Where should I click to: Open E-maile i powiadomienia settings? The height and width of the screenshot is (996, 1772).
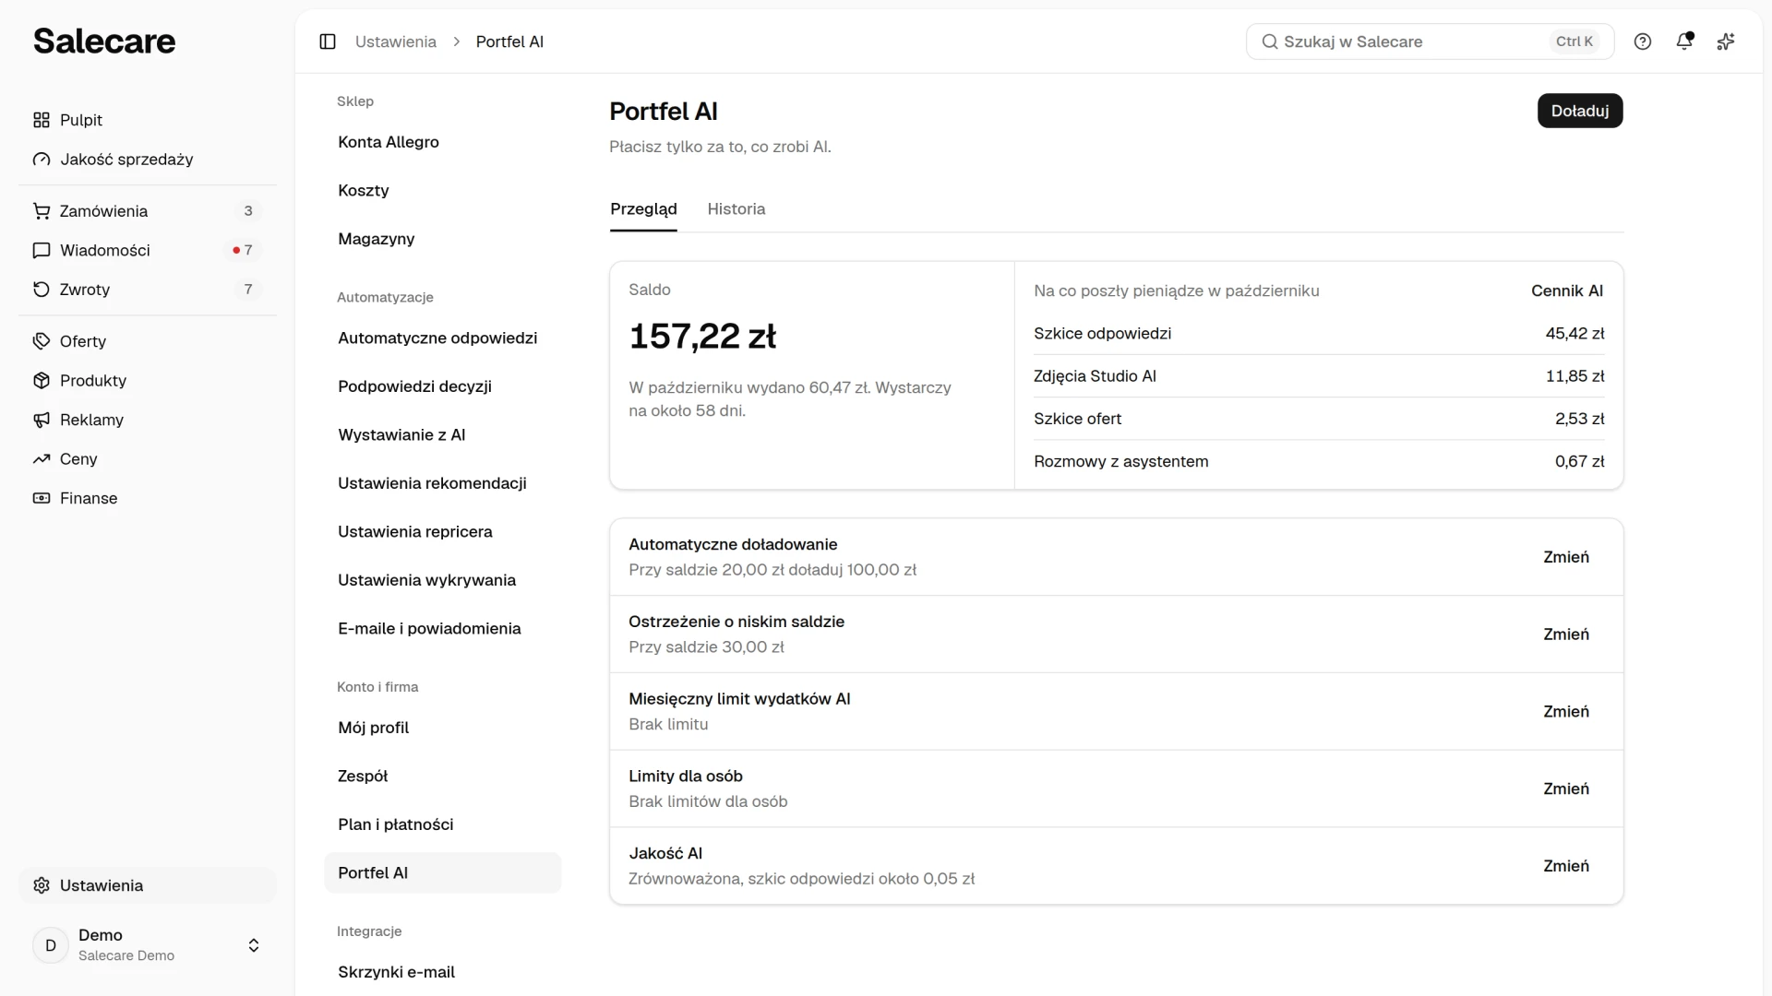coord(442,628)
